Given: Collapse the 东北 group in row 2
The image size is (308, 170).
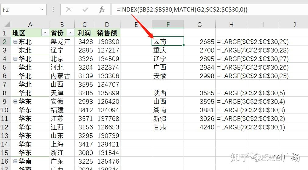Looking at the screenshot, I should point(15,42).
